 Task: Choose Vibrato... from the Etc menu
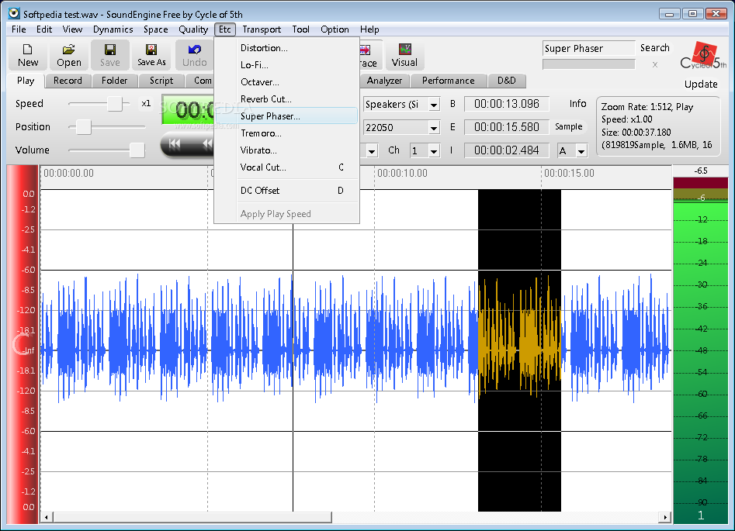coord(286,150)
